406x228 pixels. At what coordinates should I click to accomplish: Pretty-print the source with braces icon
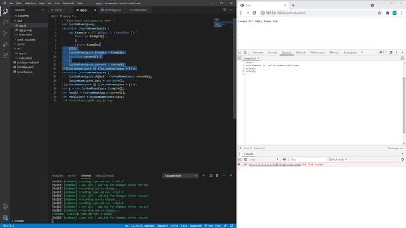pyautogui.click(x=240, y=148)
